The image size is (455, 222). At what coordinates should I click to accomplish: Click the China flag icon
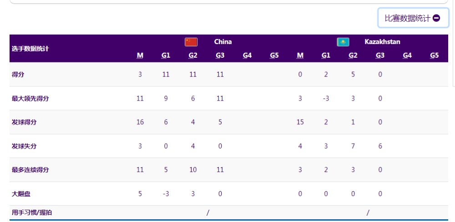pyautogui.click(x=191, y=42)
